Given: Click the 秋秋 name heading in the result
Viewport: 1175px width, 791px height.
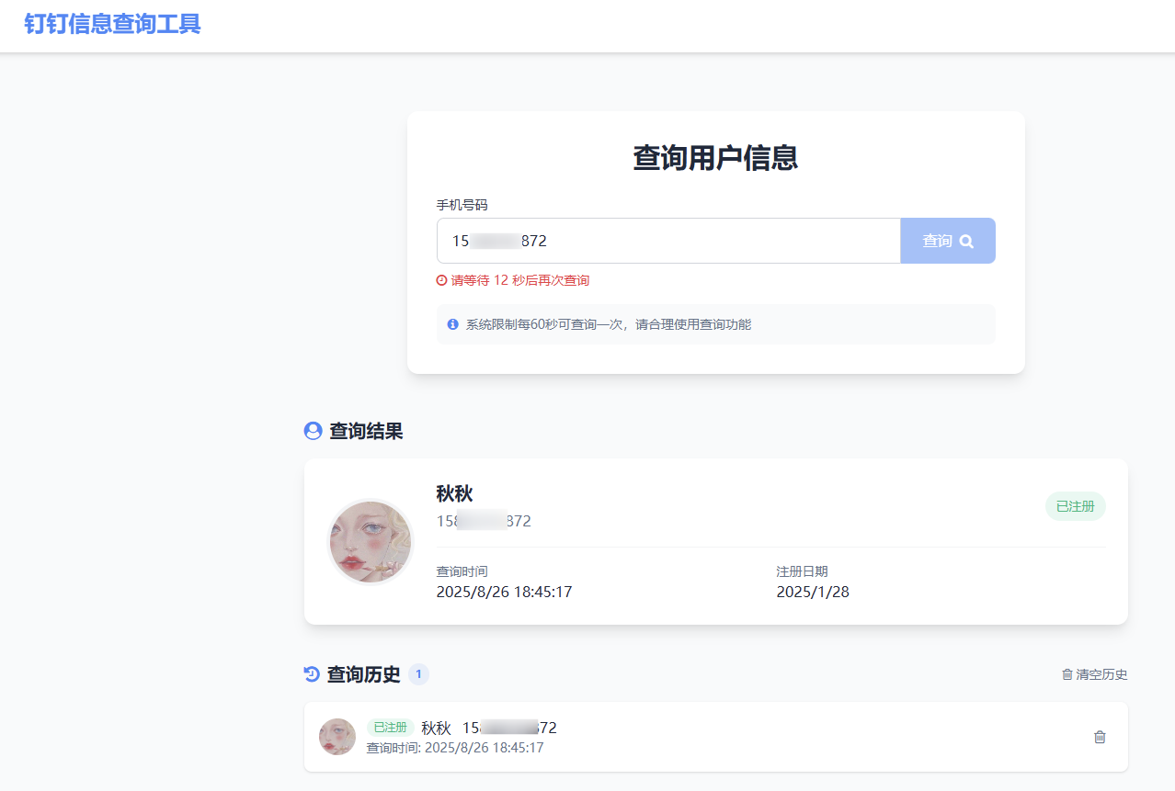Looking at the screenshot, I should [x=454, y=493].
